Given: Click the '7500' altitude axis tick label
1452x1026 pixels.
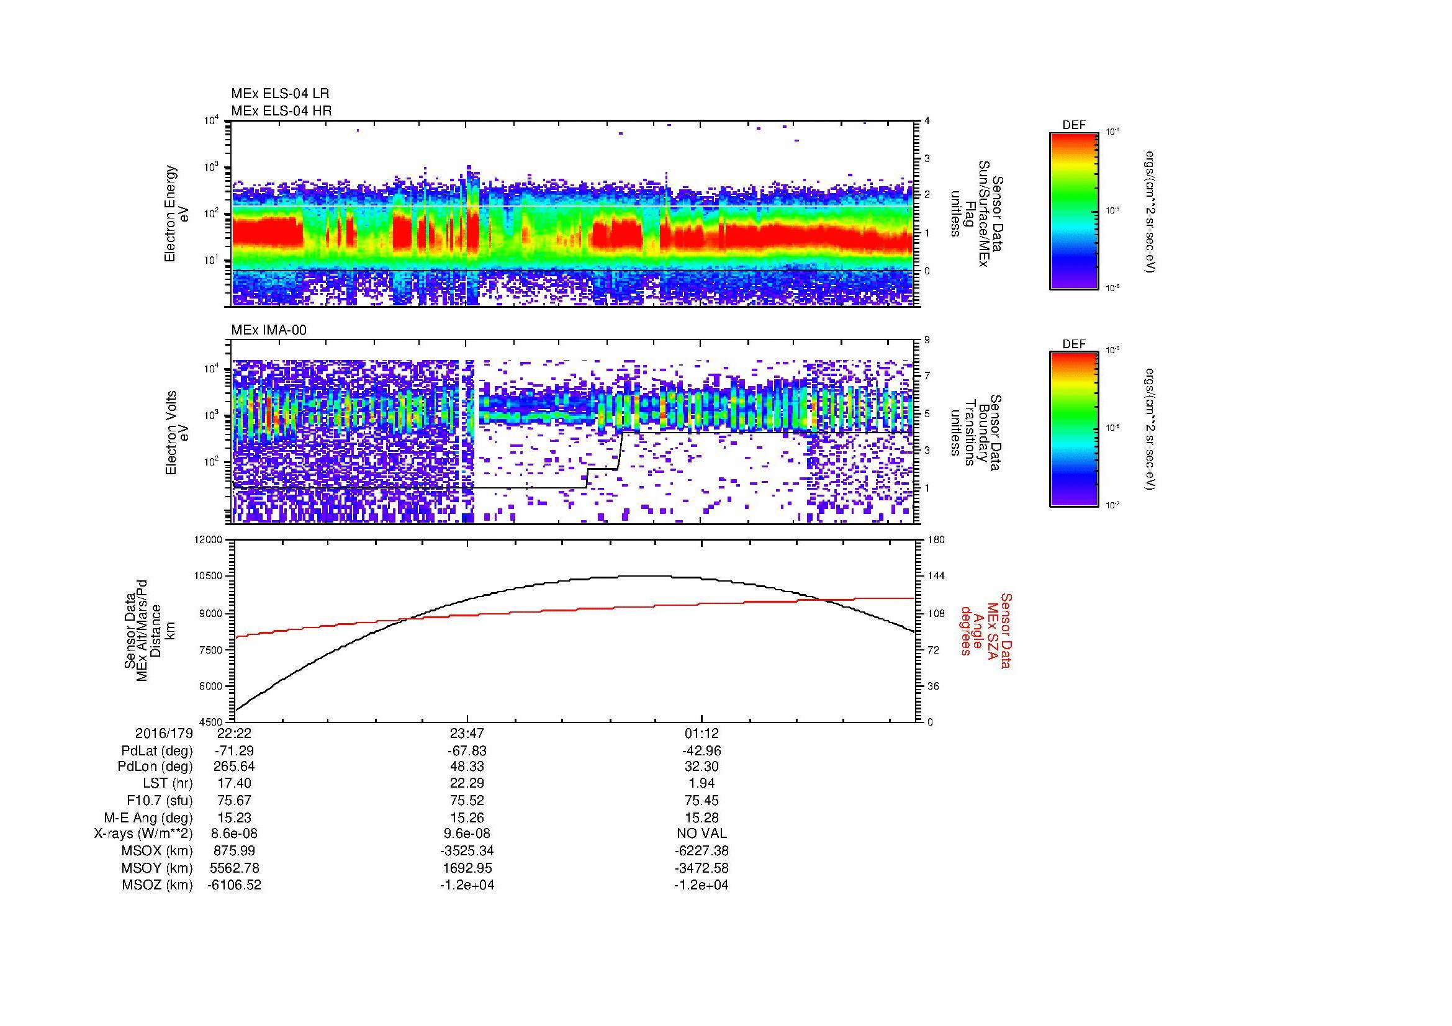Looking at the screenshot, I should point(211,649).
